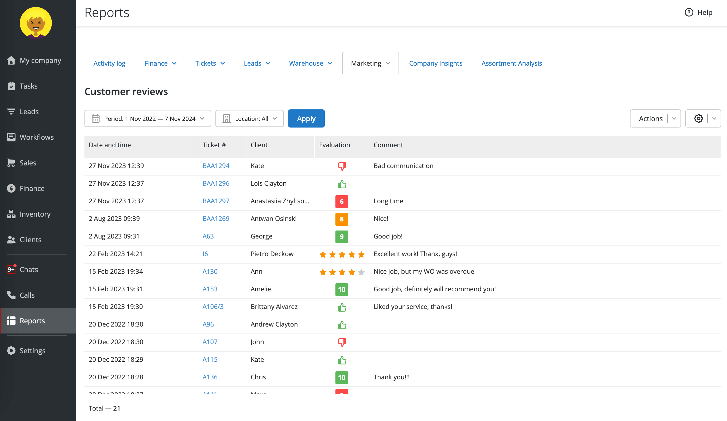
Task: Click the settings gear icon near Actions
Action: click(x=698, y=118)
